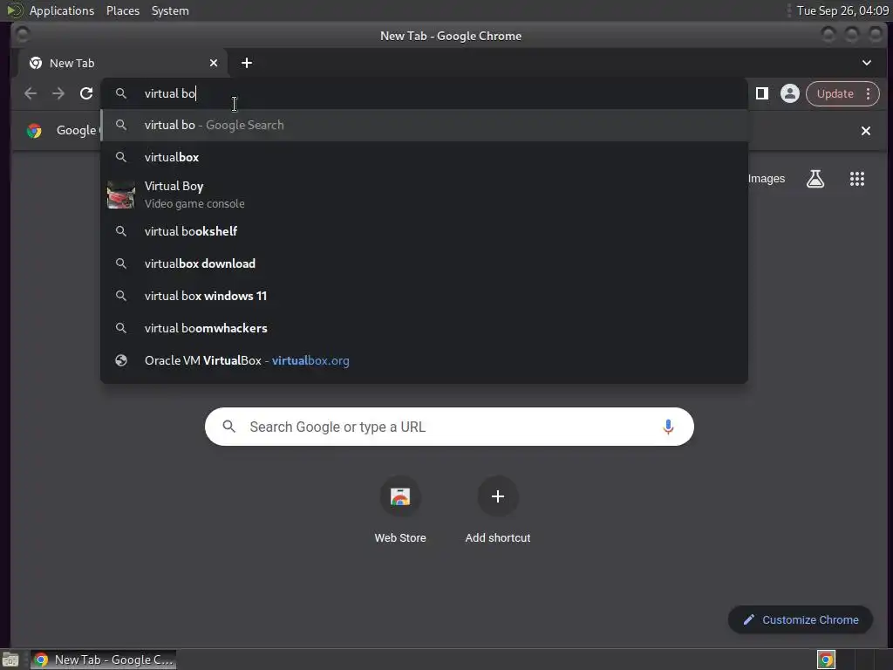The image size is (893, 670).
Task: Close the New Tab tab
Action: pos(214,63)
